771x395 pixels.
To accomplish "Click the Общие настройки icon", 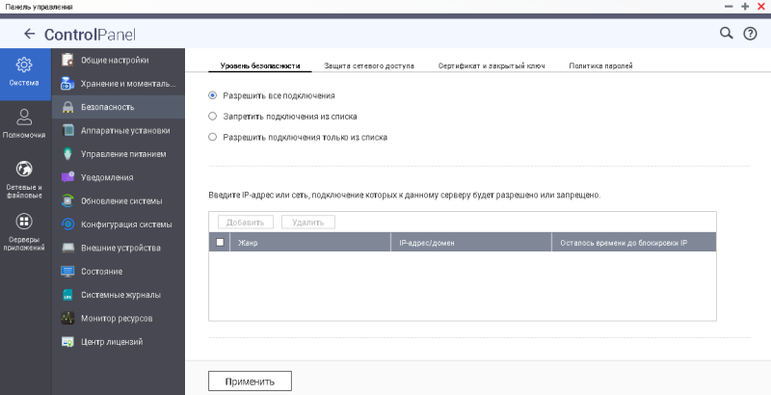I will point(67,60).
